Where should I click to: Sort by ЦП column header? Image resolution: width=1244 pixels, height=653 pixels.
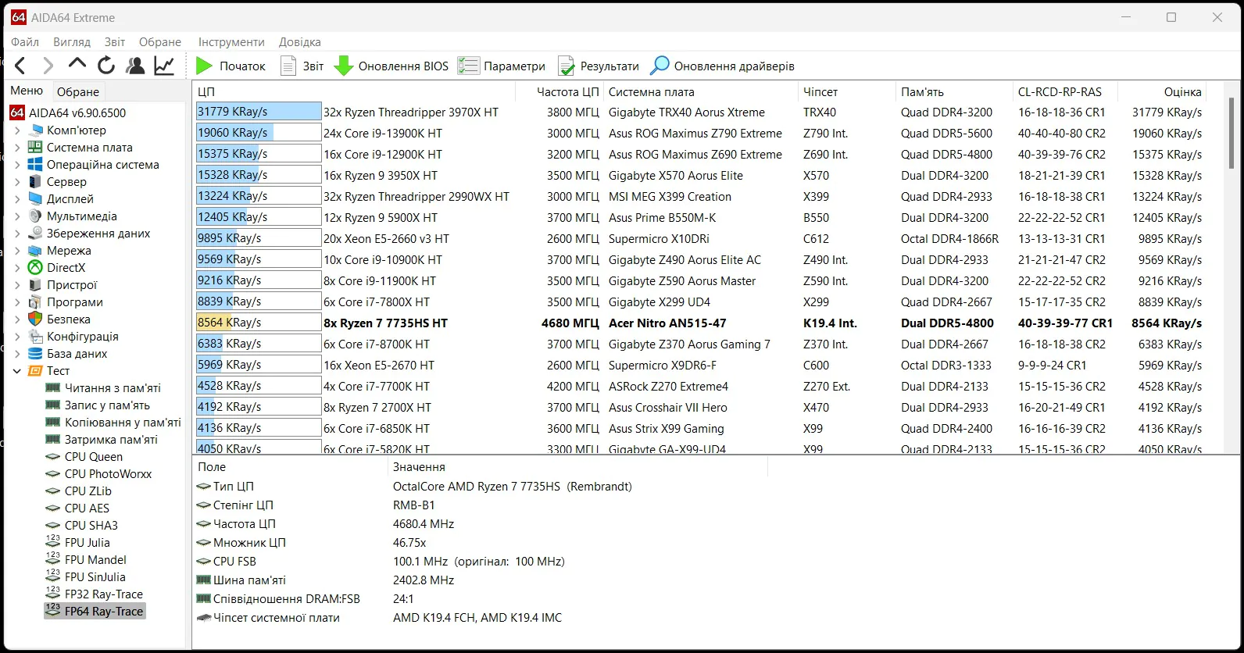354,91
